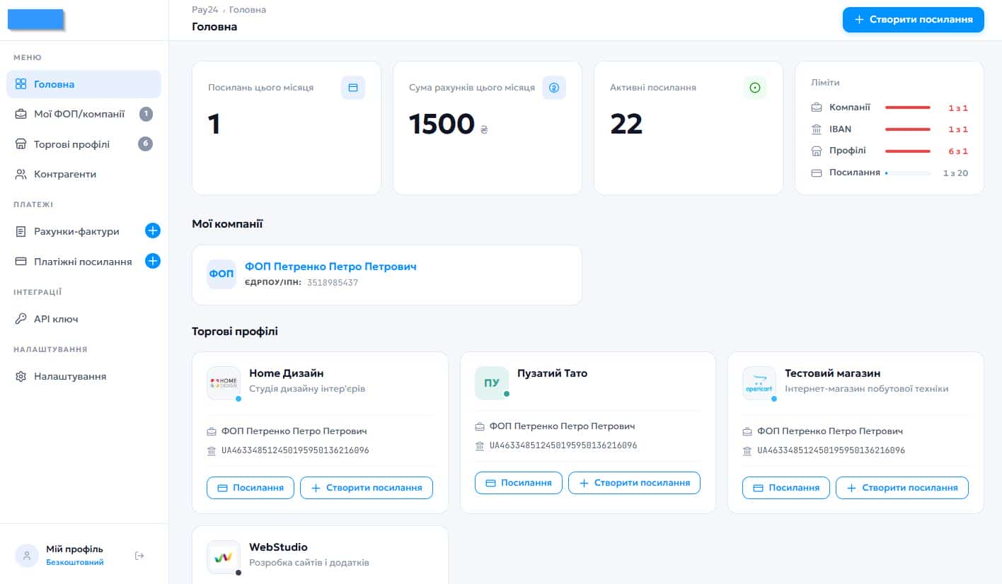
Task: Open Налаштування in the sidebar
Action: (84, 376)
